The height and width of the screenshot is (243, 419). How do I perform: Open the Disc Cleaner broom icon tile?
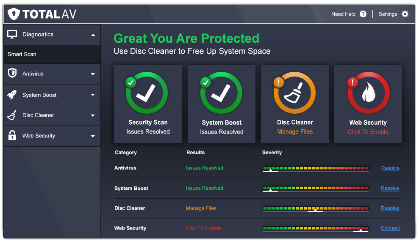click(294, 93)
